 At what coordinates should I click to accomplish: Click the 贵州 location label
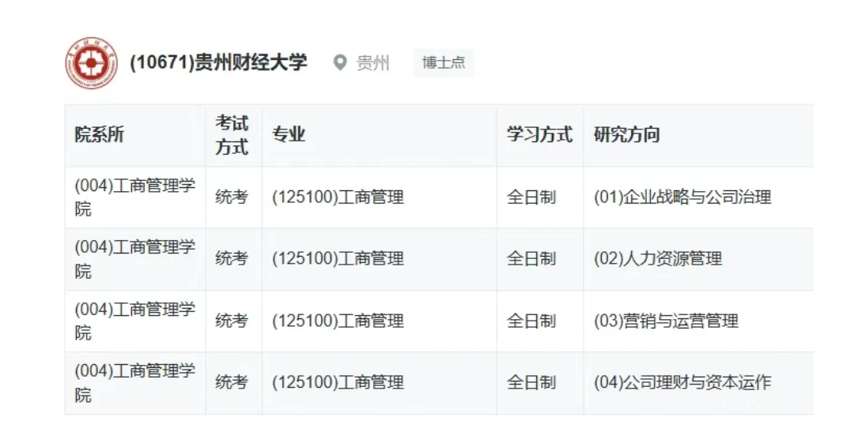click(373, 62)
